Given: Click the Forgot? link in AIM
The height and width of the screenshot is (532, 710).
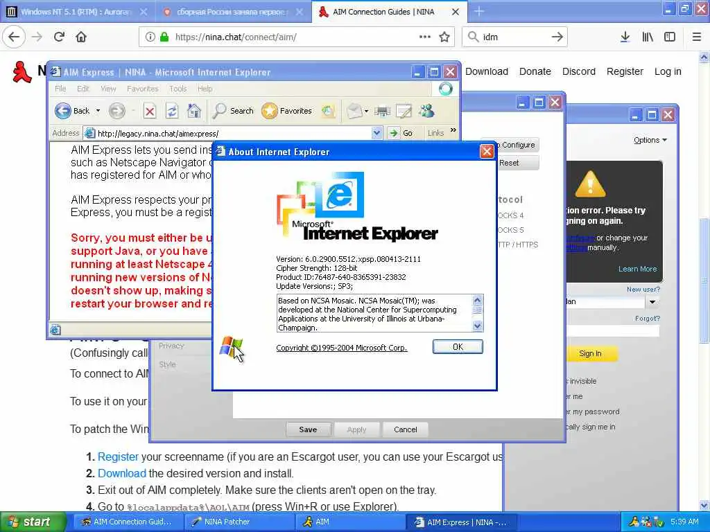Looking at the screenshot, I should pyautogui.click(x=647, y=319).
